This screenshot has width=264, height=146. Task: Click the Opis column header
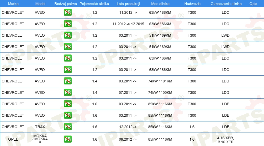pos(253,4)
